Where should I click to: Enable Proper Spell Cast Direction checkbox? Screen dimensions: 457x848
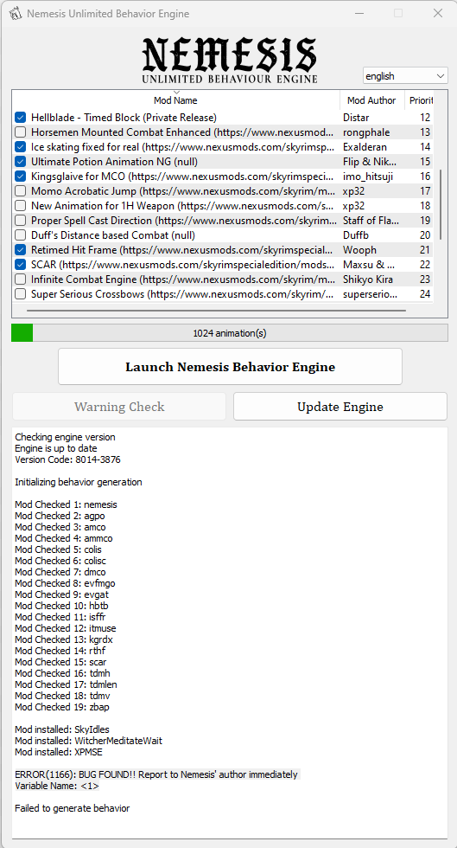point(20,220)
